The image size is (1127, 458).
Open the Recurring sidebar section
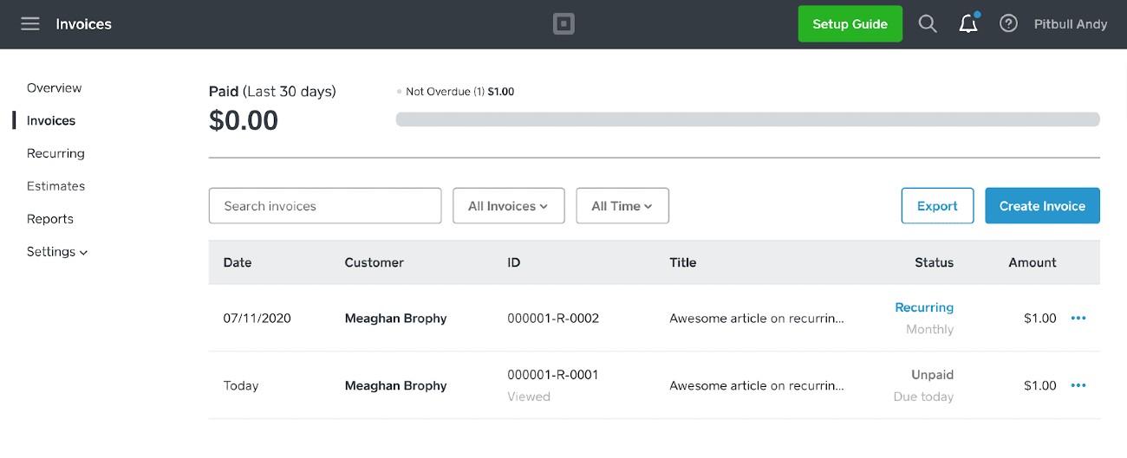[55, 153]
